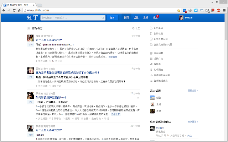Viewport: 228px width, 142px height.
Task: Switch to the 话题 navigation tab
Action: [136, 17]
